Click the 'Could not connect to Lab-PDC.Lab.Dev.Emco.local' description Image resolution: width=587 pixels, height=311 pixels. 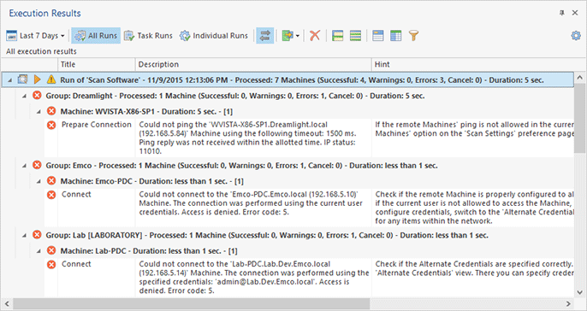[x=254, y=278]
